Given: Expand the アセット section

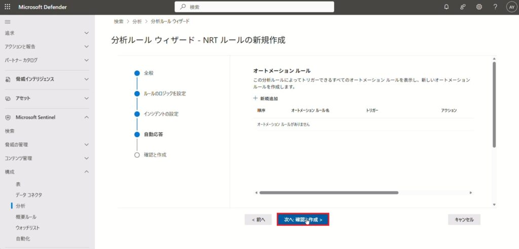Looking at the screenshot, I should [x=86, y=98].
